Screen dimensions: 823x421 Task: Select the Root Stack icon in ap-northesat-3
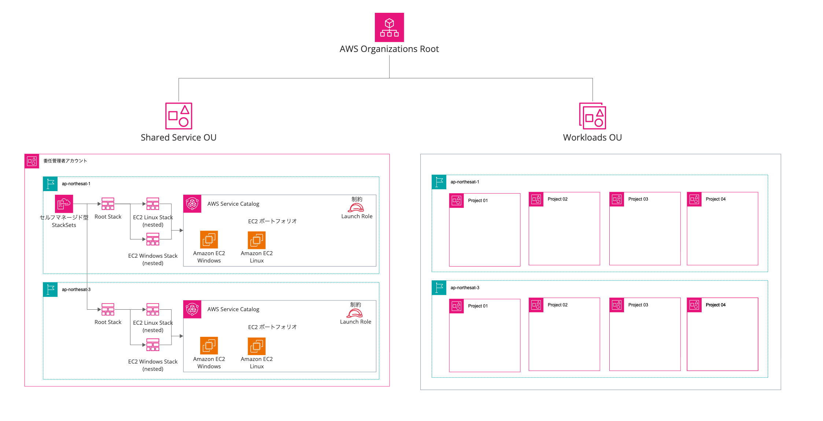click(108, 309)
